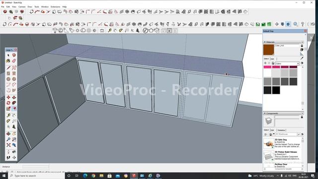Choose the Rotate tool
The image size is (318, 179).
coord(8,103)
